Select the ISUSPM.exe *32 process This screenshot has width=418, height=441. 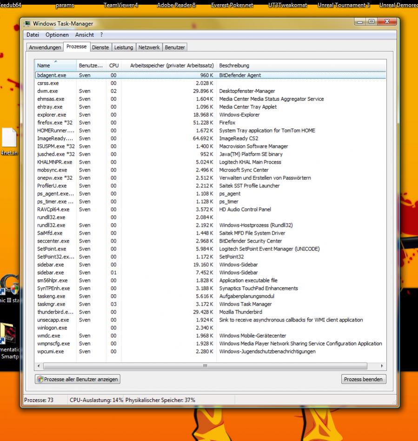tap(210, 146)
